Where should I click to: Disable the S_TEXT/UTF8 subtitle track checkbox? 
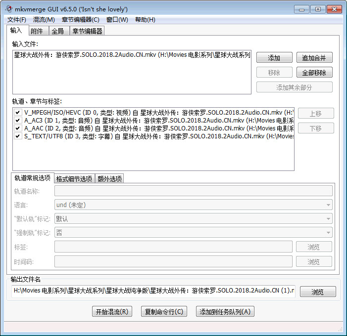click(17, 136)
